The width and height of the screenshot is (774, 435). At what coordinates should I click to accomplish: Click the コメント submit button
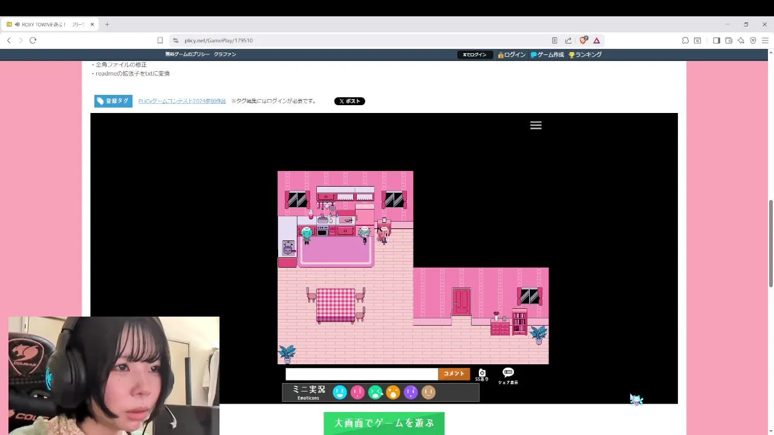(x=454, y=374)
